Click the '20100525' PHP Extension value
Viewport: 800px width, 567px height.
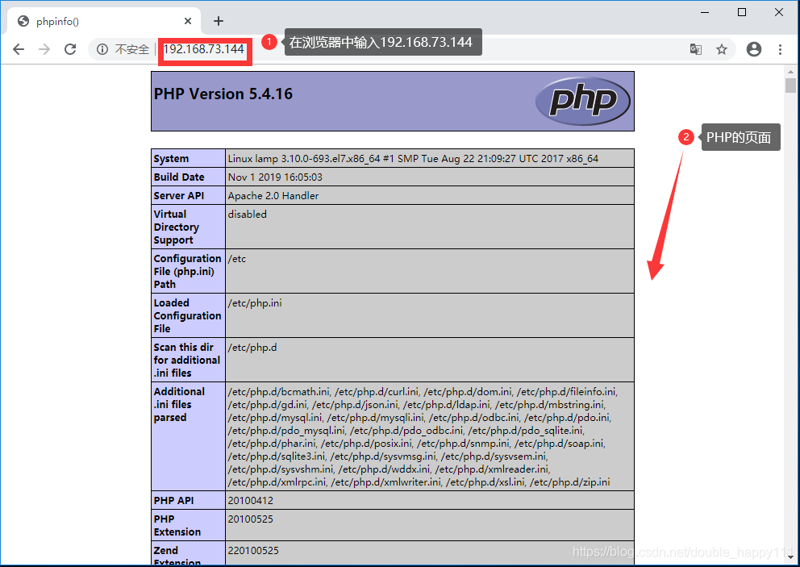251,519
